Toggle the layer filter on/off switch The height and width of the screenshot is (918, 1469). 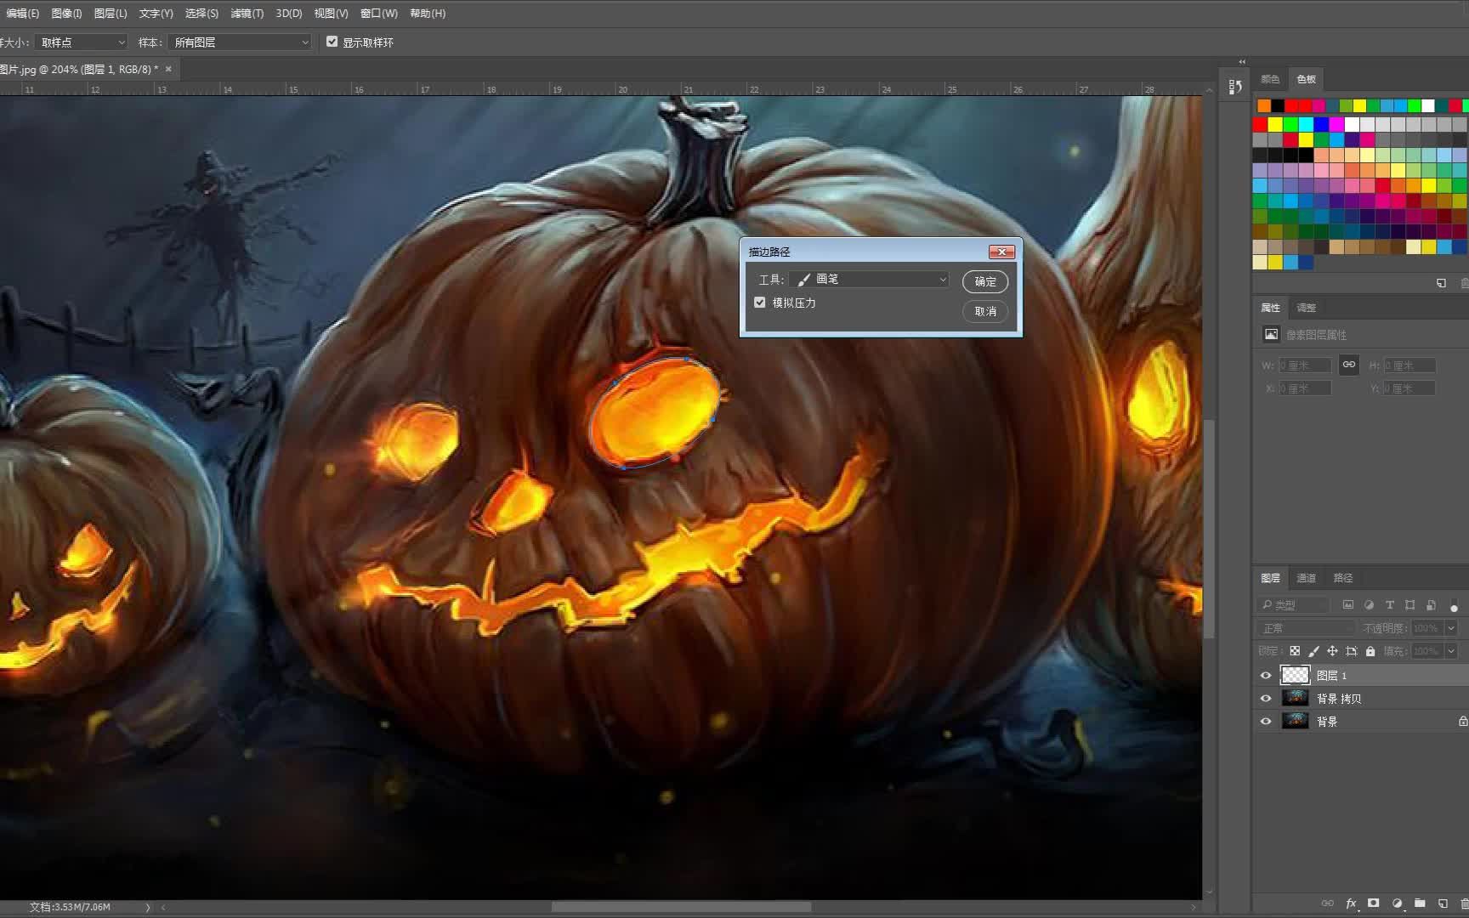[x=1455, y=607]
